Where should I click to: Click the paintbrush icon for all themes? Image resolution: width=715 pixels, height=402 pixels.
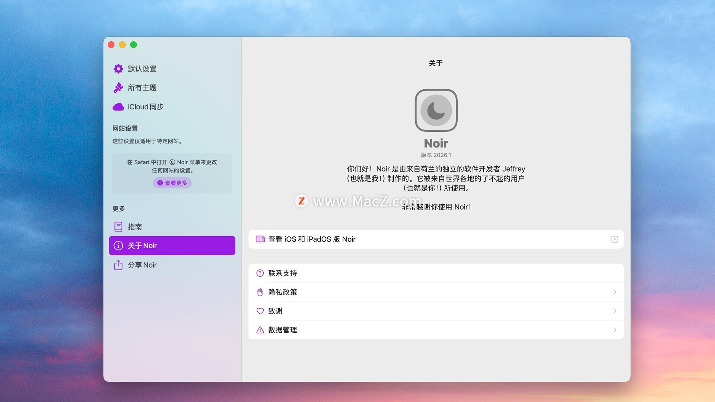(x=118, y=88)
